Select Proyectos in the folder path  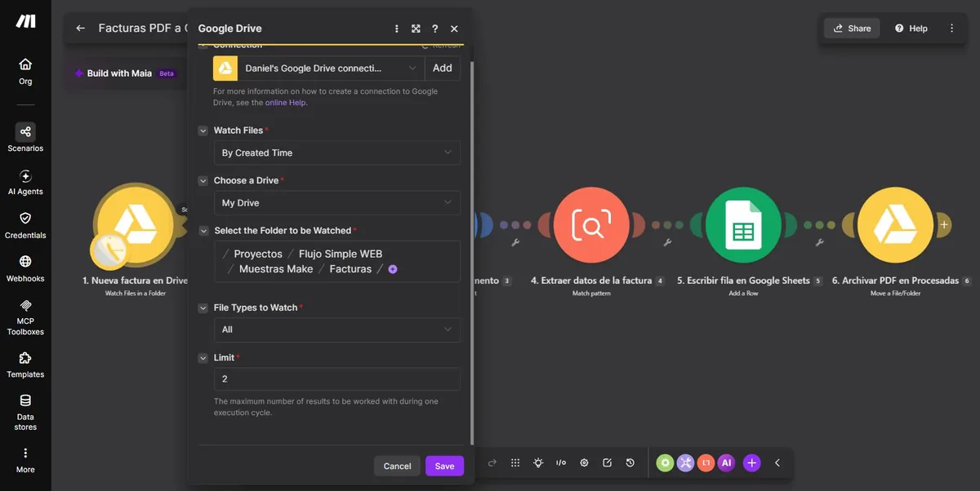coord(258,254)
